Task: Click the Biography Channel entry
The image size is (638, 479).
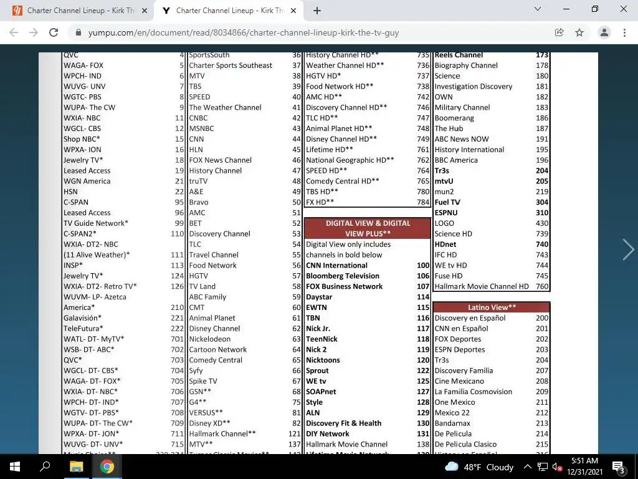Action: pos(466,65)
